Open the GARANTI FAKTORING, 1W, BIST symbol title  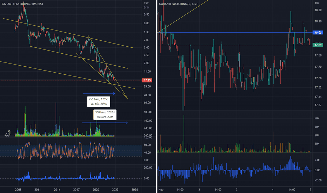click(22, 4)
